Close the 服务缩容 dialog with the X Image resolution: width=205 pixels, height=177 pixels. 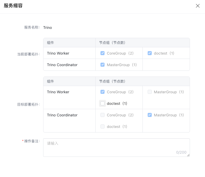point(197,6)
